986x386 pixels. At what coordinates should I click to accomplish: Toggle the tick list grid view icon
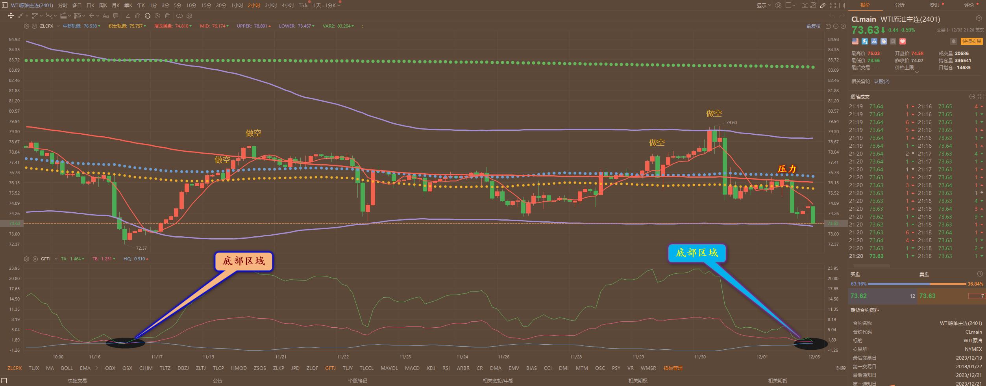pos(981,96)
